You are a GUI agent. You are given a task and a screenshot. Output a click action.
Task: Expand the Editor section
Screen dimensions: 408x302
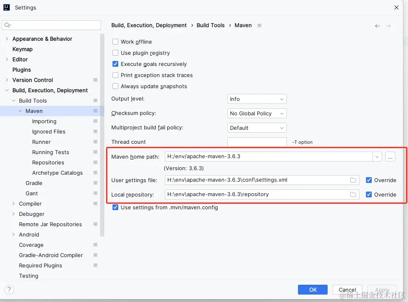pyautogui.click(x=7, y=59)
